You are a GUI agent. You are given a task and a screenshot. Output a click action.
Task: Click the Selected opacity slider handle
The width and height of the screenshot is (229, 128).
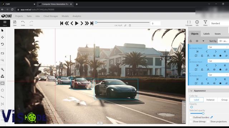203,113
